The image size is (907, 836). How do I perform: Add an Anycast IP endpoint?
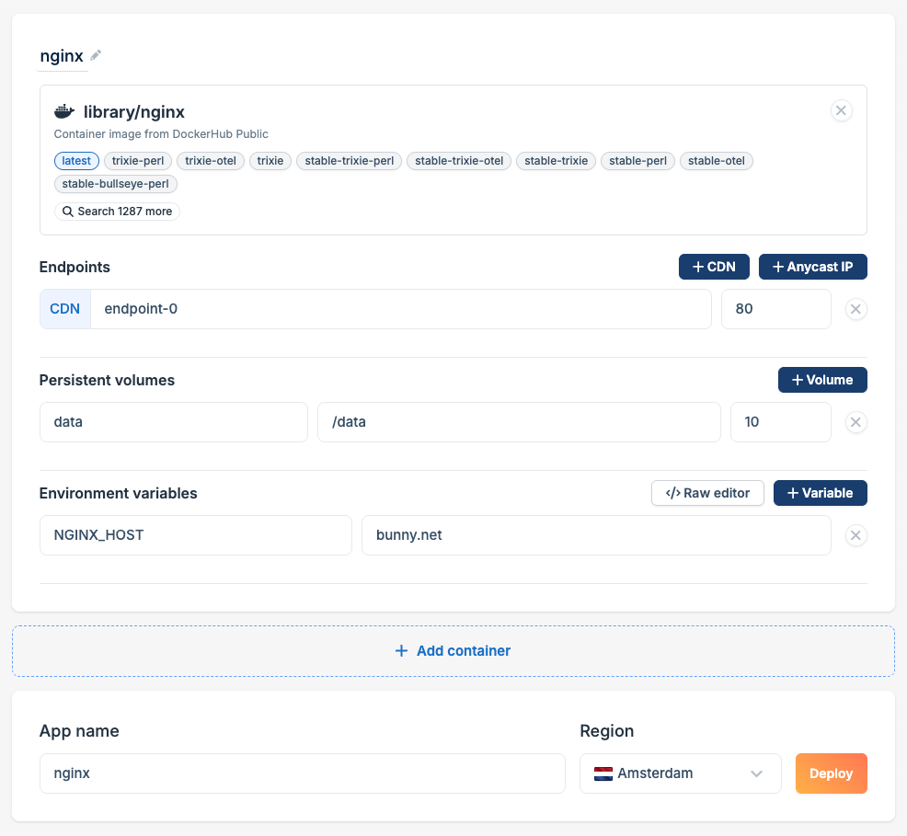tap(813, 267)
